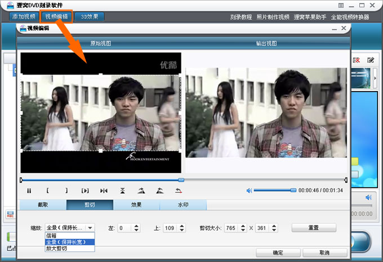Click the 3D效果 button
This screenshot has width=383, height=262.
(90, 17)
